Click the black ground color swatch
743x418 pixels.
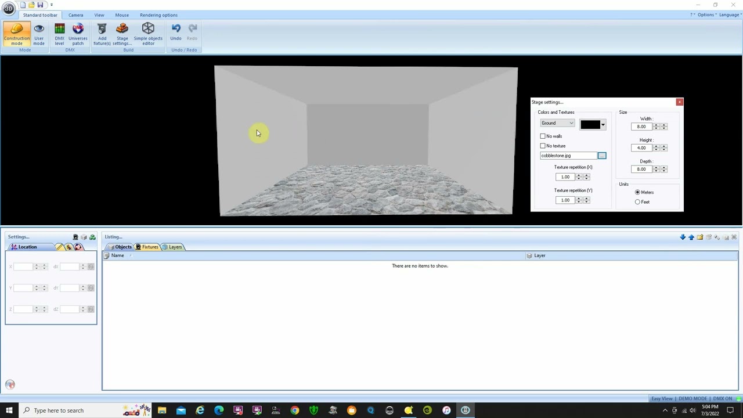(x=590, y=125)
